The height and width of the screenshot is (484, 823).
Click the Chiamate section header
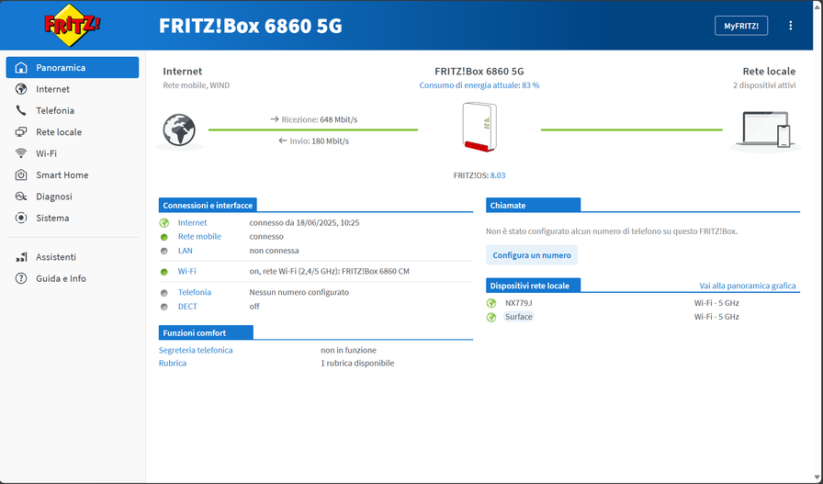tap(534, 205)
